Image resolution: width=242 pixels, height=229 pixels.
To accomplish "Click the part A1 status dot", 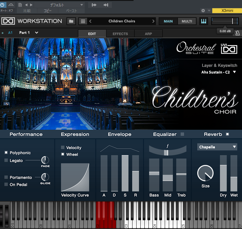I will pyautogui.click(x=2, y=33).
